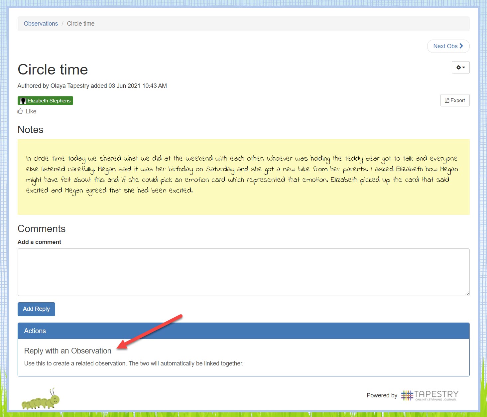Click the Elizabeth Stephens child tag
Viewport: 487px width, 417px height.
point(45,100)
